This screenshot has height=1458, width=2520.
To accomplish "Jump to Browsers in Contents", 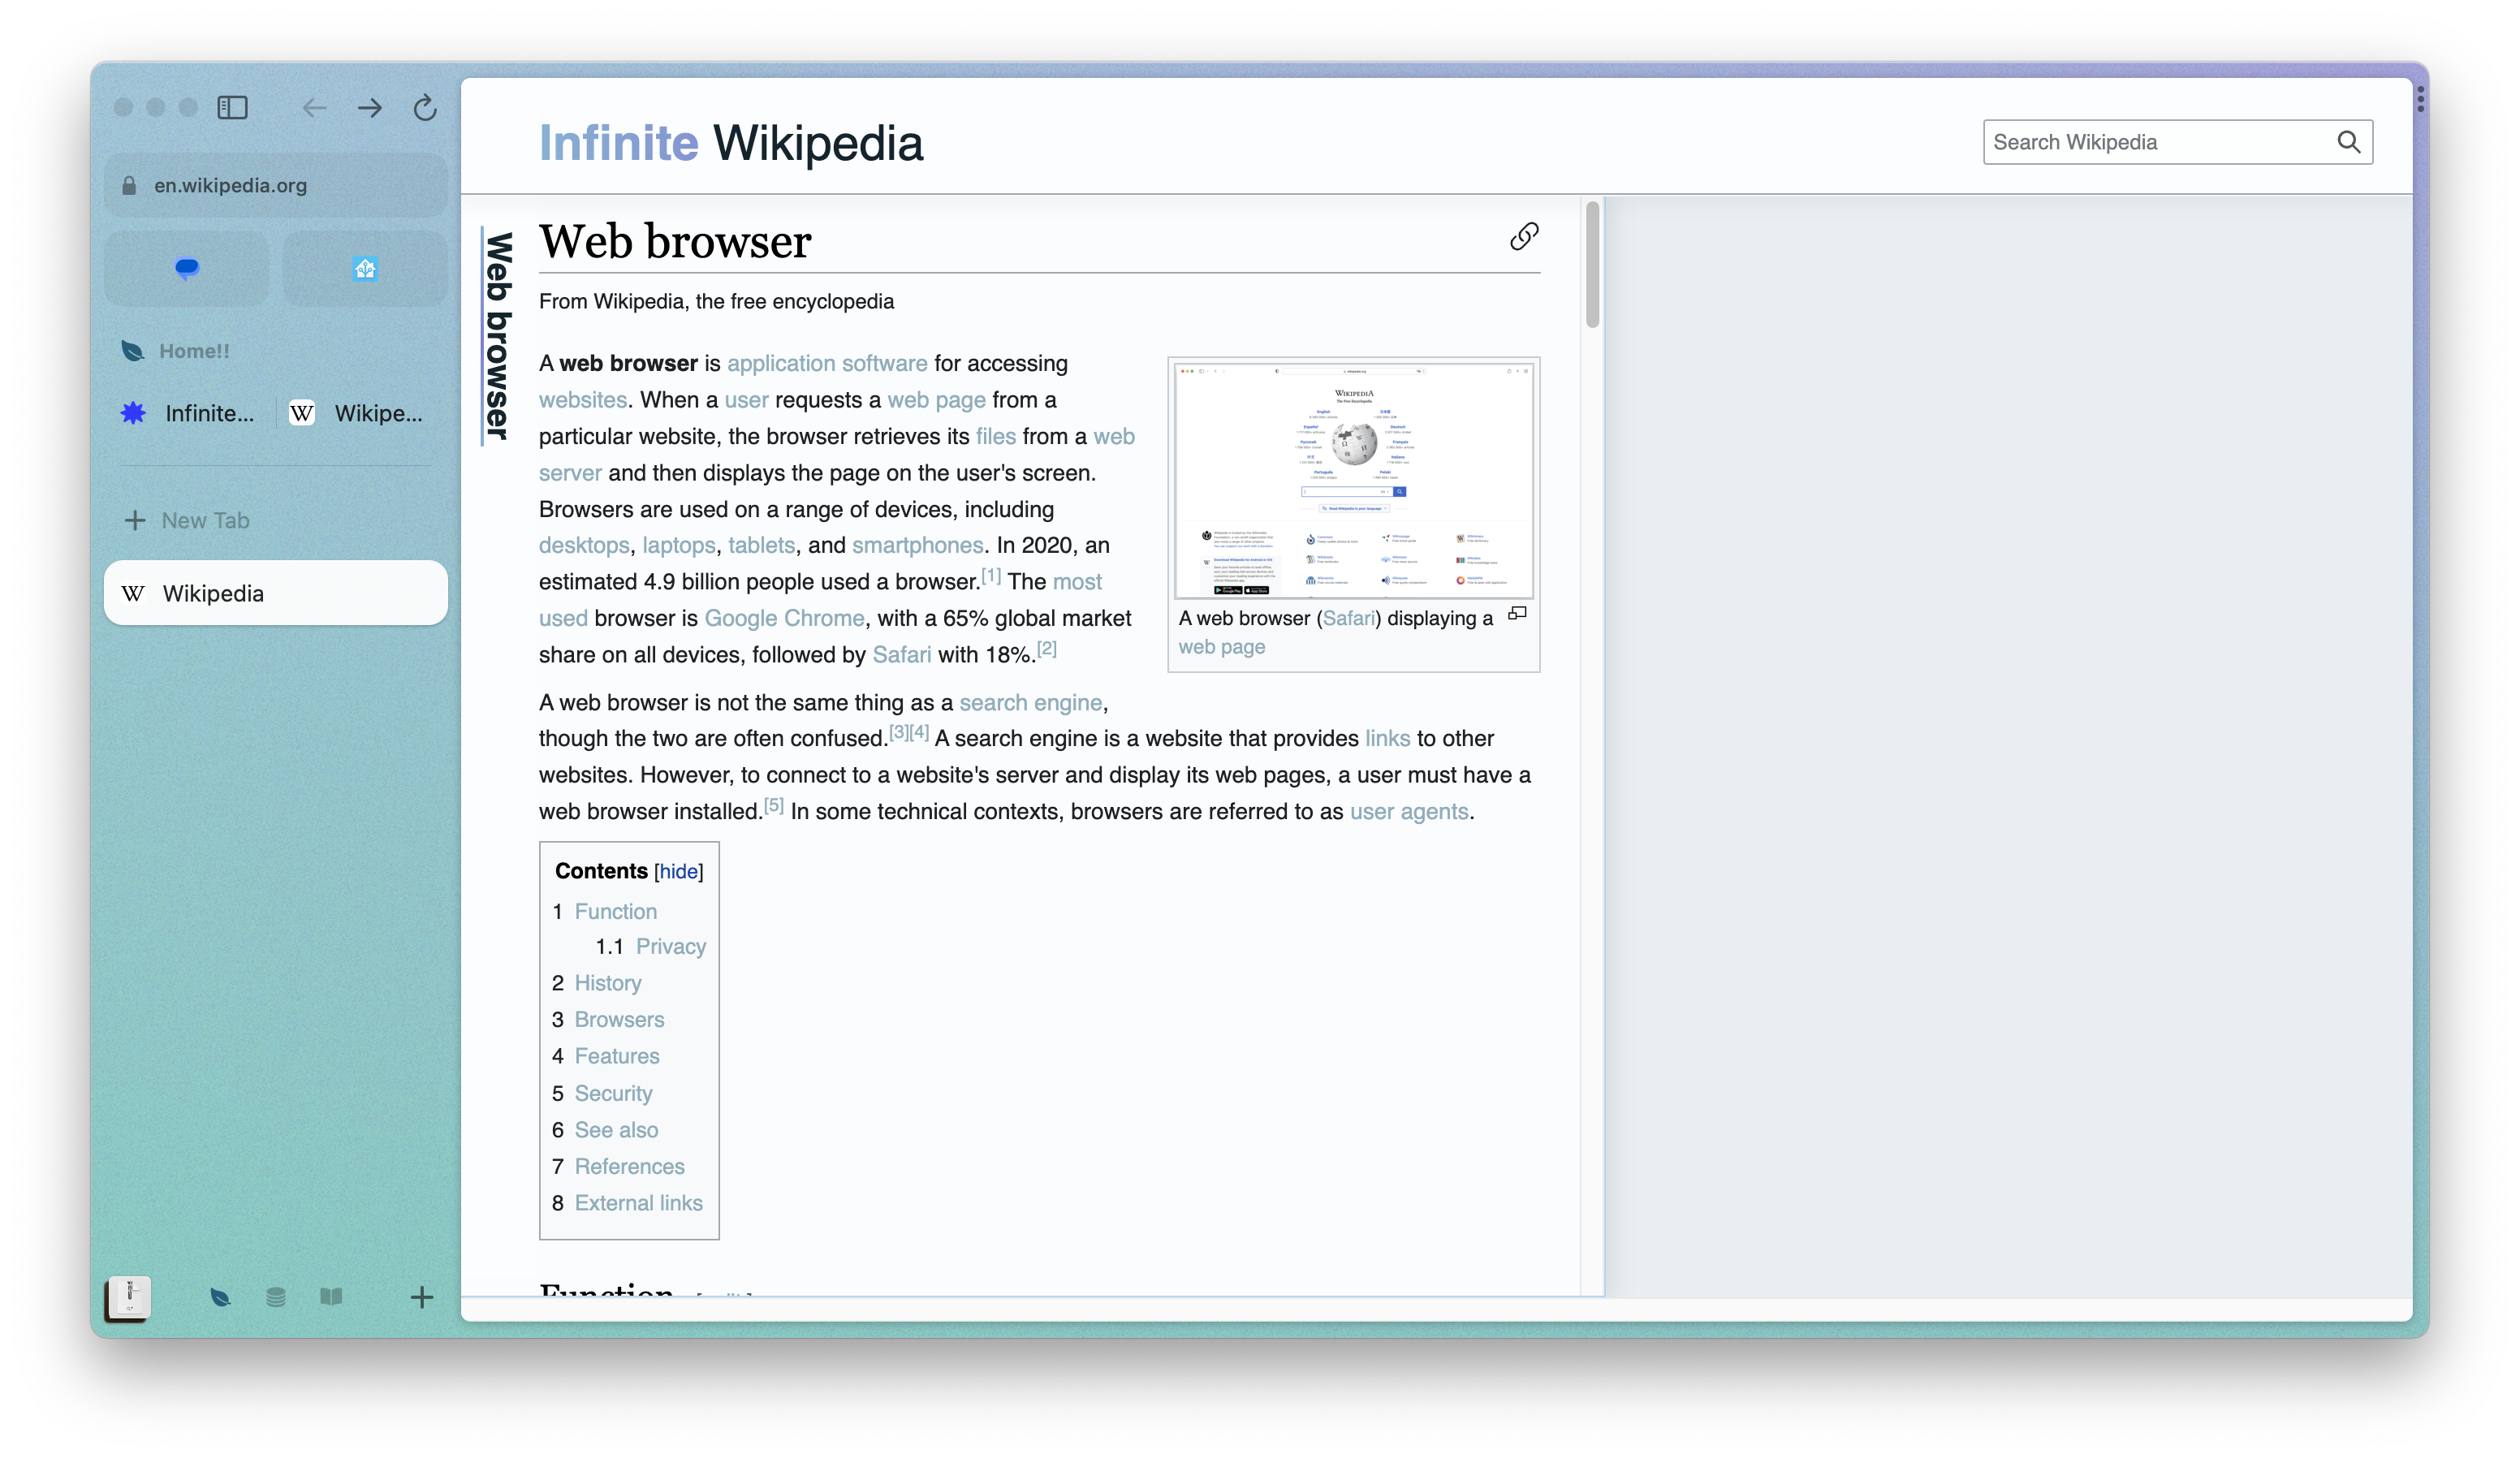I will pyautogui.click(x=619, y=1019).
